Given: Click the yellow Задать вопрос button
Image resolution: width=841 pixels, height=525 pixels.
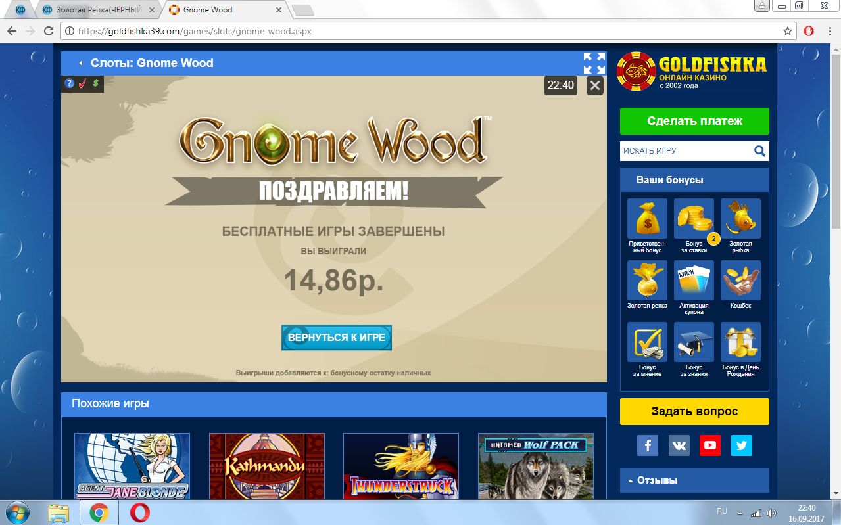Looking at the screenshot, I should 694,411.
